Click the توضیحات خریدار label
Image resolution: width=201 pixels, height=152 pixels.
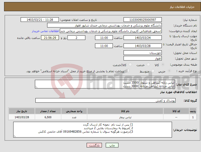185,130
